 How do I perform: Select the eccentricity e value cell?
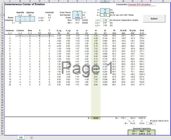pyautogui.click(x=105, y=10)
